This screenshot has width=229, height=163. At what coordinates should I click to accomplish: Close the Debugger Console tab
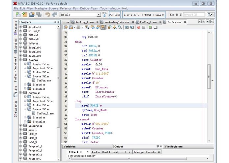pos(159,152)
